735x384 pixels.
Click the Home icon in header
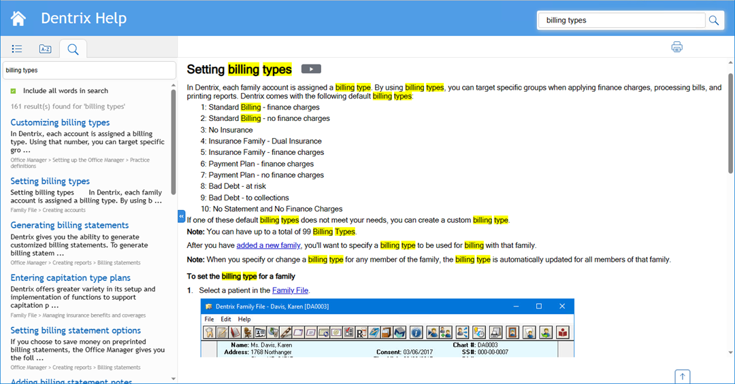tap(18, 18)
